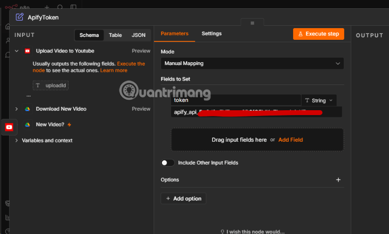Open the Mode dropdown showing Manual Mapping
The height and width of the screenshot is (234, 389).
pos(252,64)
